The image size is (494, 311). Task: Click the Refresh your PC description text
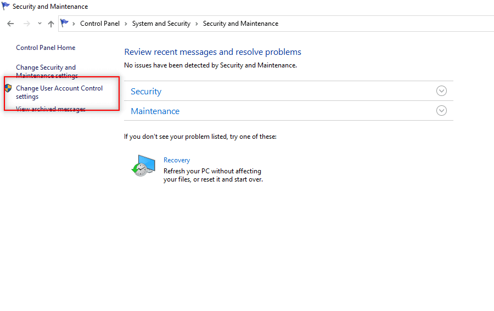[x=213, y=176]
